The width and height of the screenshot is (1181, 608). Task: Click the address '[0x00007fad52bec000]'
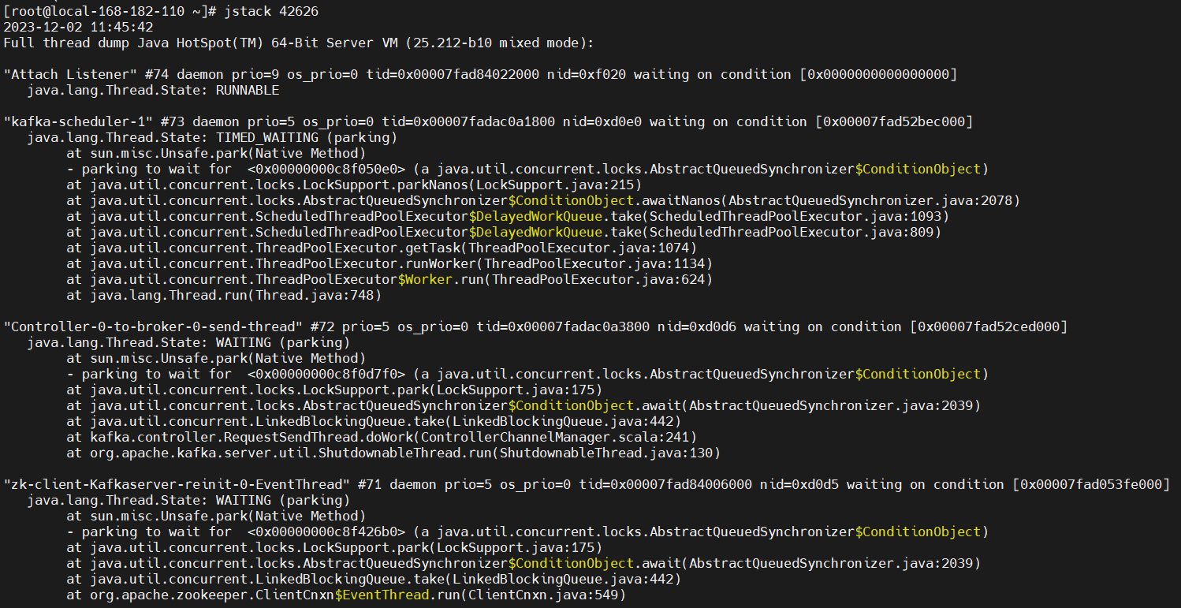click(x=894, y=121)
